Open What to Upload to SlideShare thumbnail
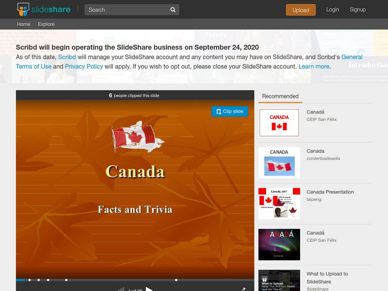This screenshot has width=388, height=291. (279, 280)
